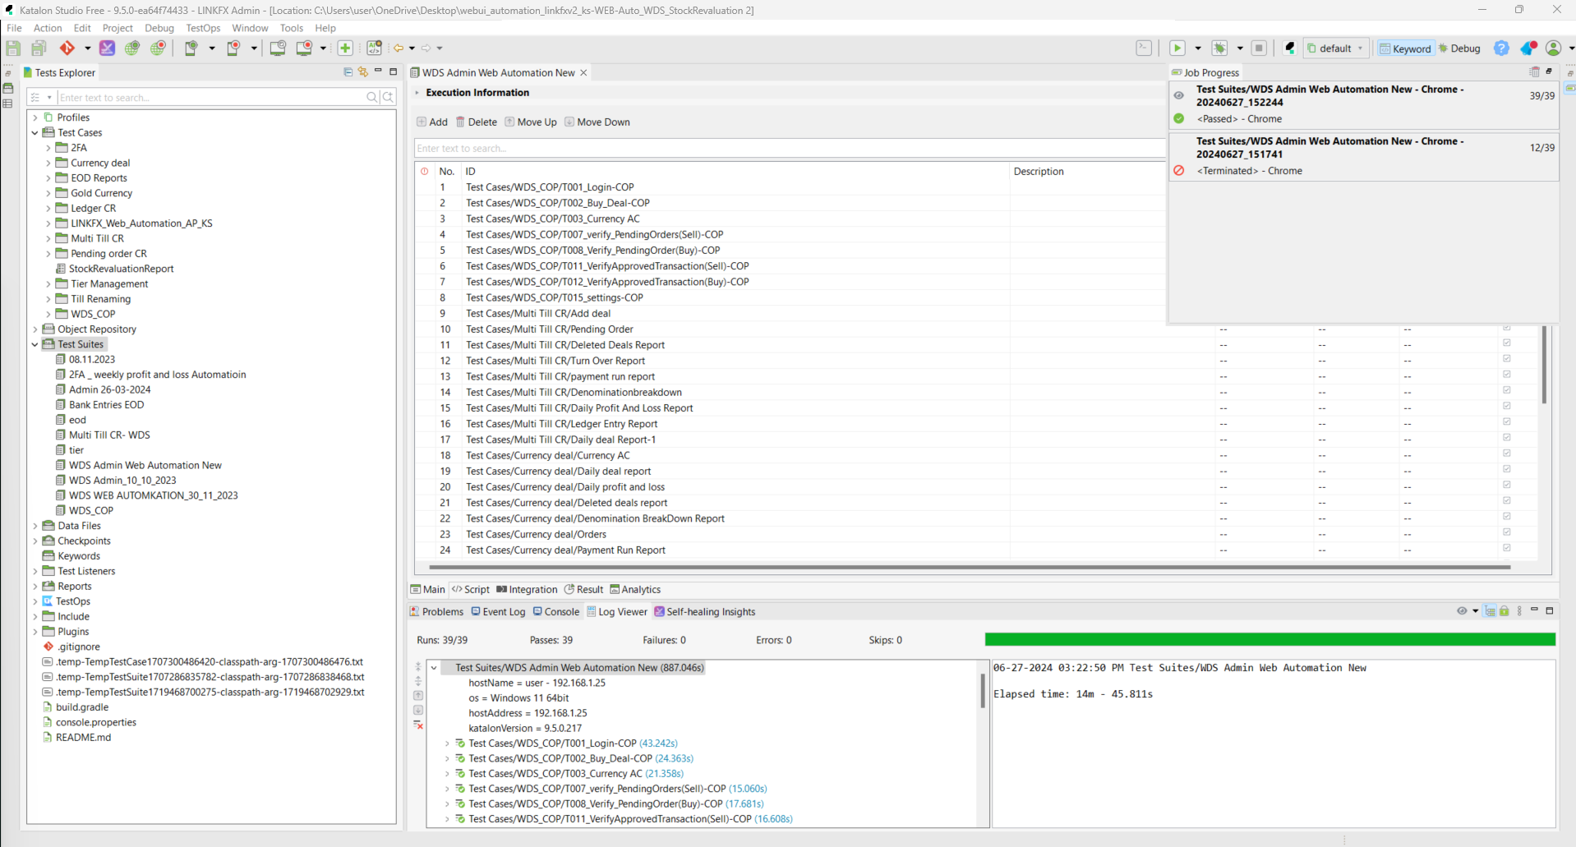Click the advanced search icon in Tests Explorer
The width and height of the screenshot is (1576, 847).
pyautogui.click(x=389, y=98)
